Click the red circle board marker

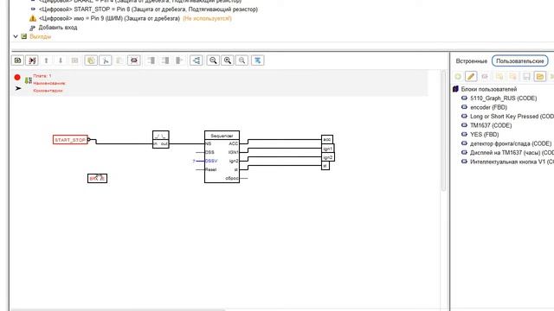(17, 77)
